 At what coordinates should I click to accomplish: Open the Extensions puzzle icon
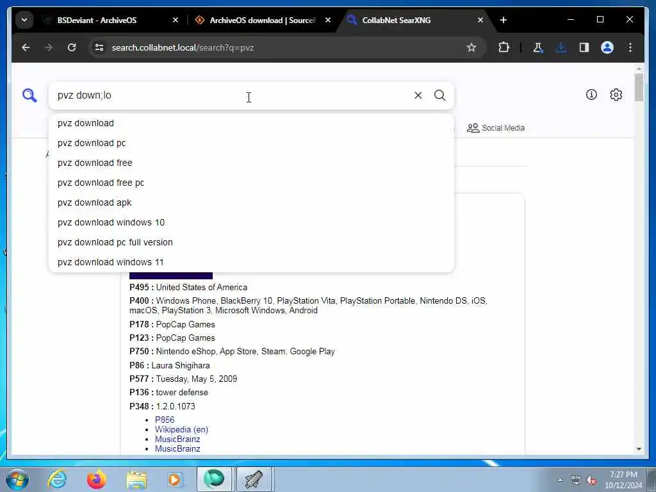tap(504, 47)
